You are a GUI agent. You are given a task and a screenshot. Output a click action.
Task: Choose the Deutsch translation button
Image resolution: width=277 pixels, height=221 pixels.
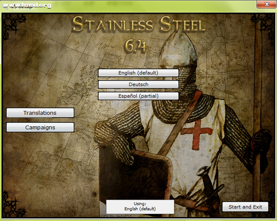click(x=138, y=84)
